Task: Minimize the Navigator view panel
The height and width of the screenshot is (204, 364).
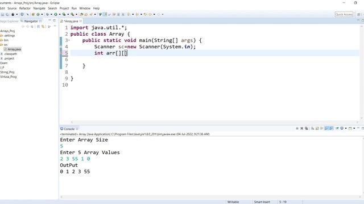Action: [x=49, y=20]
